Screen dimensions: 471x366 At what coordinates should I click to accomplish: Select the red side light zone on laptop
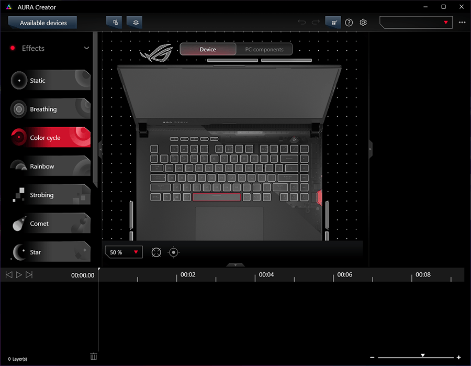pyautogui.click(x=319, y=197)
